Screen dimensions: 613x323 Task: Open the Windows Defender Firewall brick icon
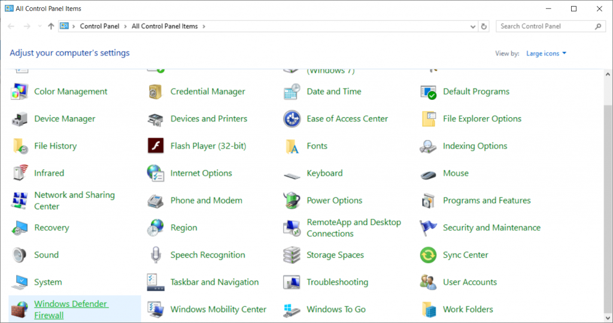click(20, 309)
